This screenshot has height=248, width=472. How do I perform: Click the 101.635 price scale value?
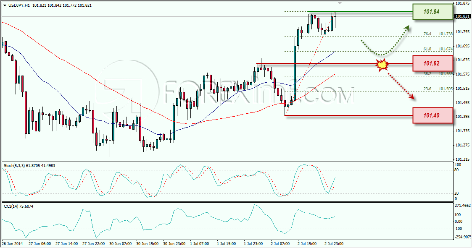[462, 60]
